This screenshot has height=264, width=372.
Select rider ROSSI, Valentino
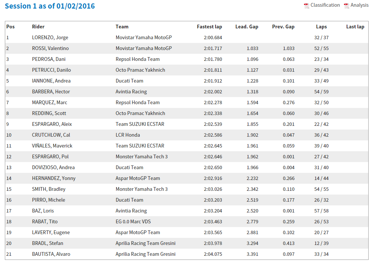(50, 49)
